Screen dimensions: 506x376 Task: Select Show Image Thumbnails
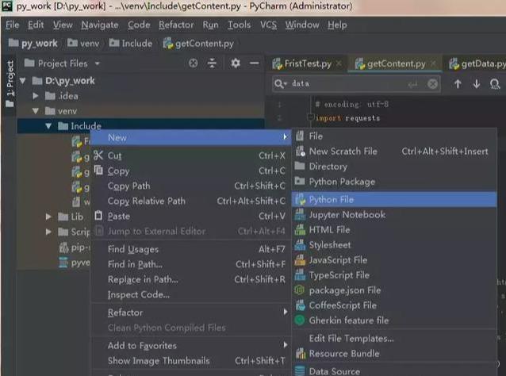[x=190, y=360]
